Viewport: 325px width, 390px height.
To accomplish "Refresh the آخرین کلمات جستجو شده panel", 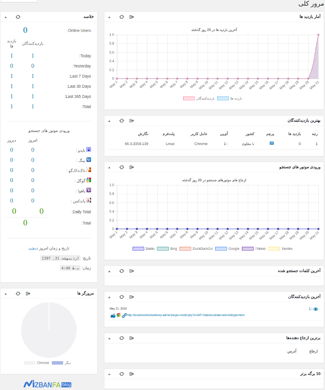I will click(121, 271).
